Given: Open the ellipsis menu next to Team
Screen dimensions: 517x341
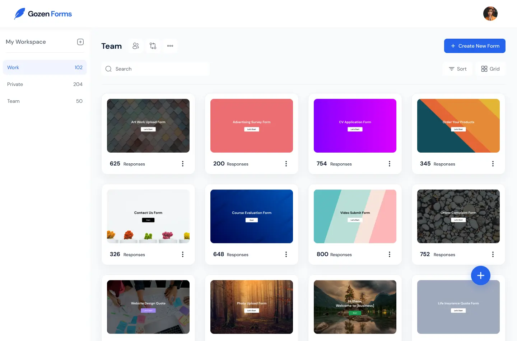Looking at the screenshot, I should (170, 46).
